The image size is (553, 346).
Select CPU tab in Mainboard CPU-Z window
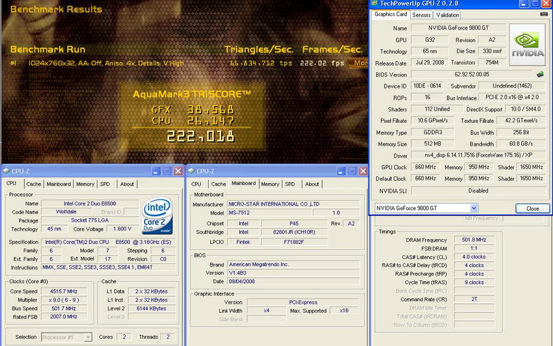tap(196, 184)
